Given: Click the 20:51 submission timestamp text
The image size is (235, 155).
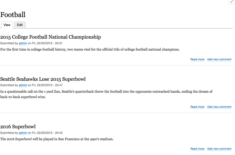Looking at the screenshot, I should click(x=59, y=43).
